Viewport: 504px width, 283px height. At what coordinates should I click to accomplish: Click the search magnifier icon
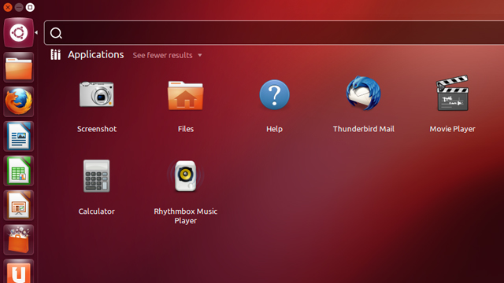point(56,33)
